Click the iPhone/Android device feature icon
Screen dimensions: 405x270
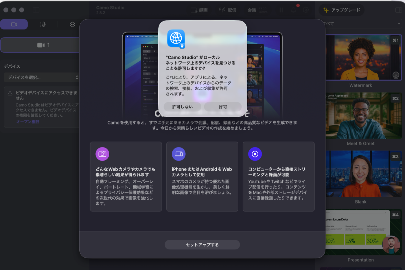(179, 154)
